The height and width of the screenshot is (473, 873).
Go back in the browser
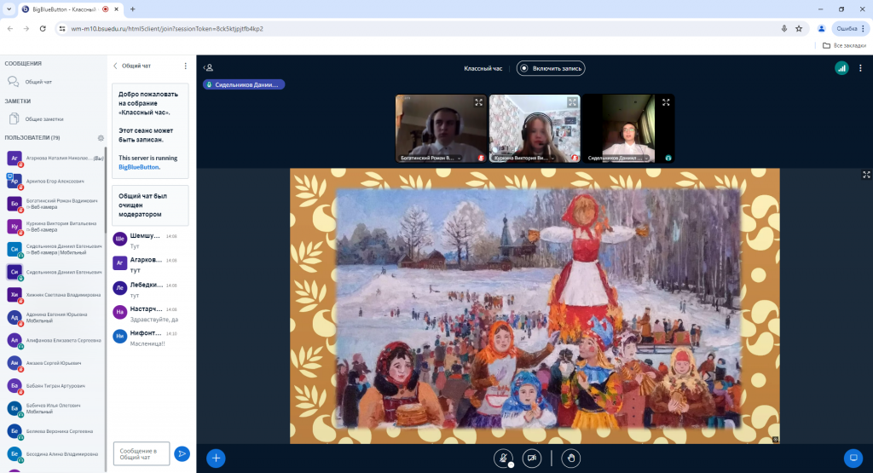(10, 28)
